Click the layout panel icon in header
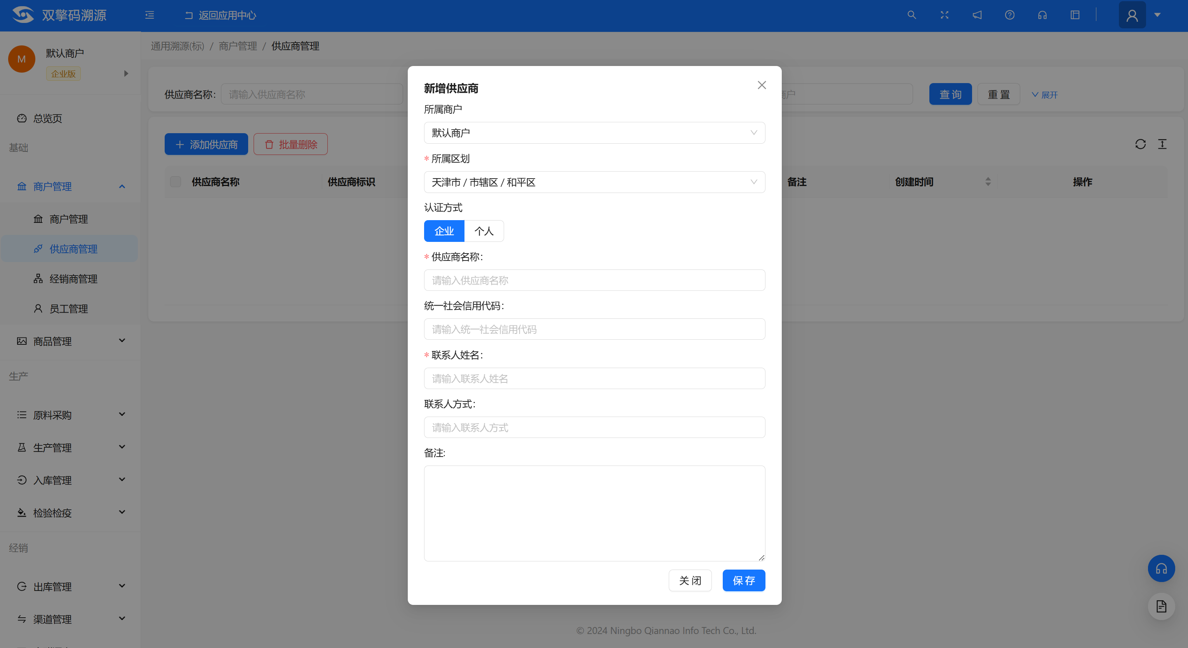 point(1075,15)
